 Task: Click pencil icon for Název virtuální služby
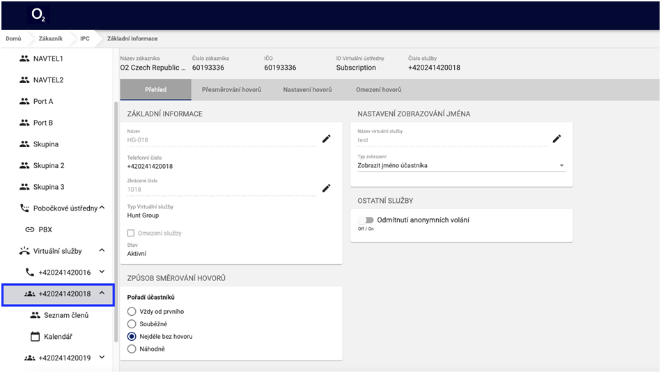[557, 139]
